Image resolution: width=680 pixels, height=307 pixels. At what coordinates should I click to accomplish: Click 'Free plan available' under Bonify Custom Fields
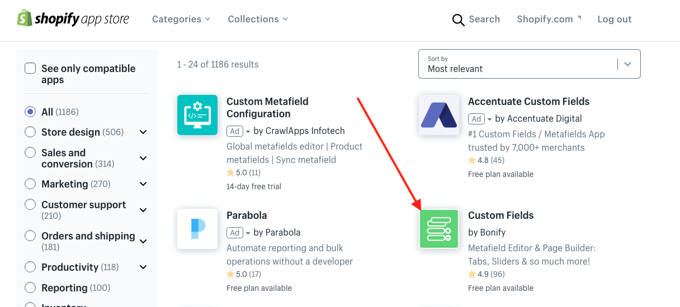pyautogui.click(x=500, y=288)
